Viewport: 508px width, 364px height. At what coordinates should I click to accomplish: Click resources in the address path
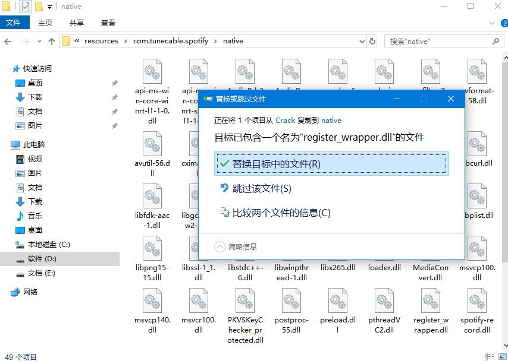101,41
